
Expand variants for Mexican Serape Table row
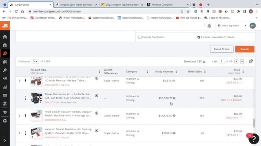tap(20, 81)
